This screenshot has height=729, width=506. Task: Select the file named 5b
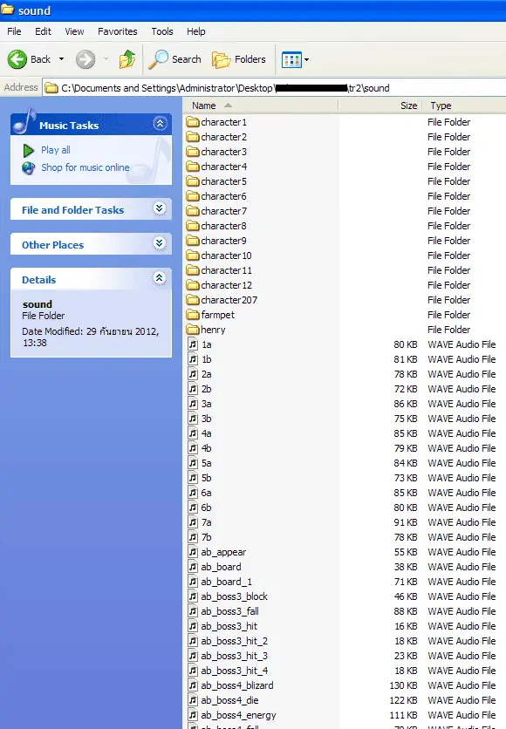pyautogui.click(x=207, y=478)
